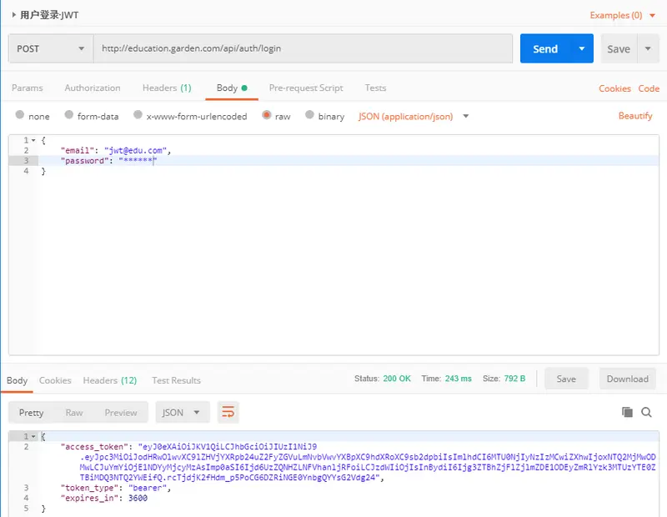Screen dimensions: 667x517
Task: Switch response view to Pretty
Action: click(x=31, y=412)
